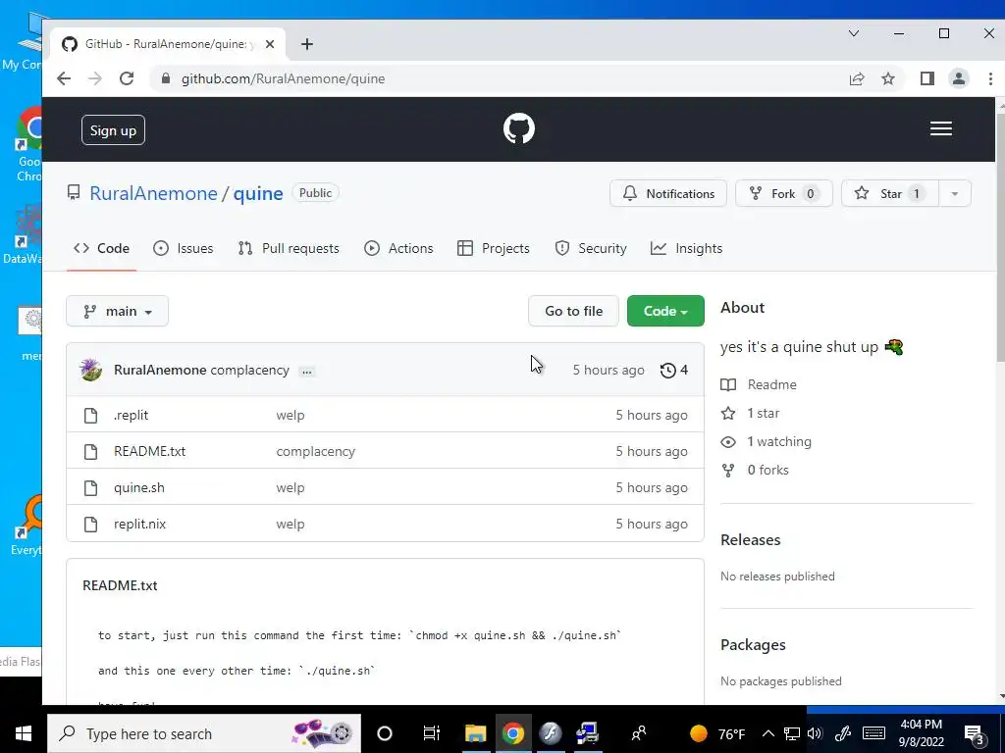Viewport: 1005px width, 753px height.
Task: Open the Pull requests tab
Action: (289, 248)
